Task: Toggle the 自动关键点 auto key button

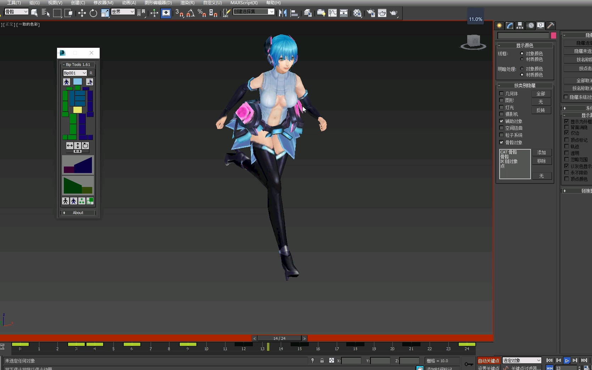Action: coord(488,360)
